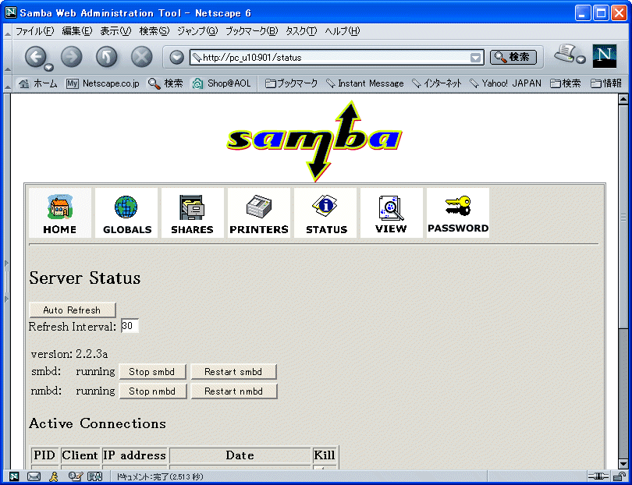Click the Stop nmbd button

[x=153, y=391]
